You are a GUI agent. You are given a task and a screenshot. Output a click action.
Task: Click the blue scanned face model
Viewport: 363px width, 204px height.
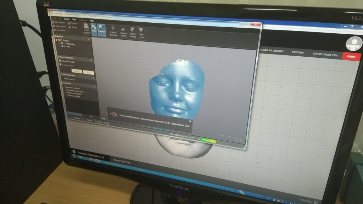point(177,89)
